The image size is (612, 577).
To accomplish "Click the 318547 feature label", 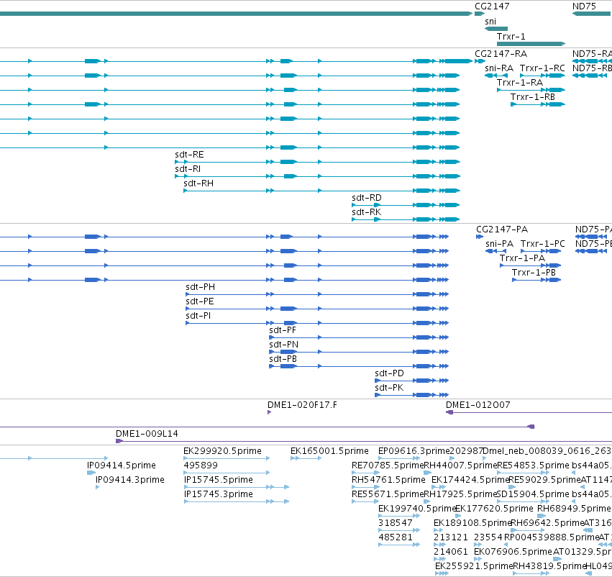I will 395,524.
